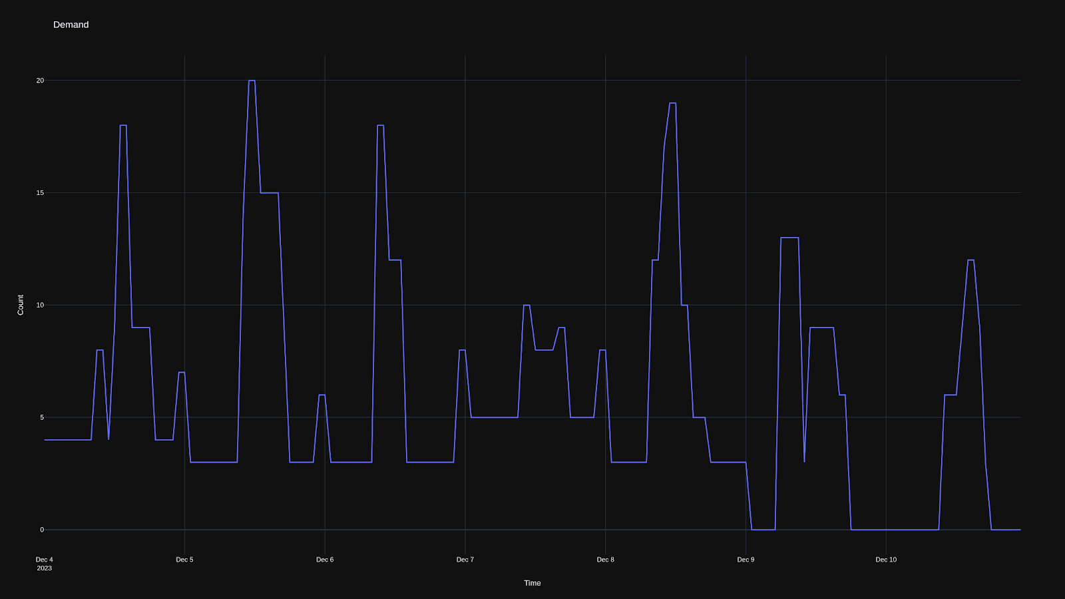Click the "Dec 8" tick label
This screenshot has height=599, width=1065.
tap(606, 560)
